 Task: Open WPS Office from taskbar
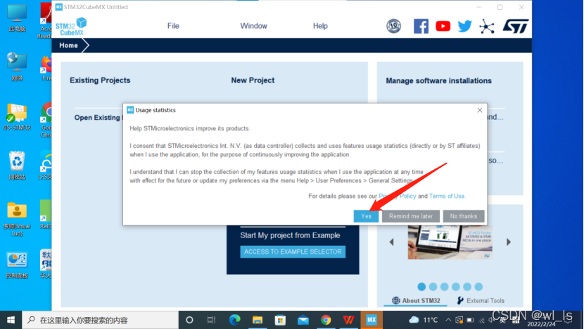[x=348, y=320]
